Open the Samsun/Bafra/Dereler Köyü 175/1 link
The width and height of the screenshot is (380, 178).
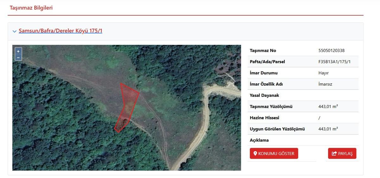(x=60, y=31)
